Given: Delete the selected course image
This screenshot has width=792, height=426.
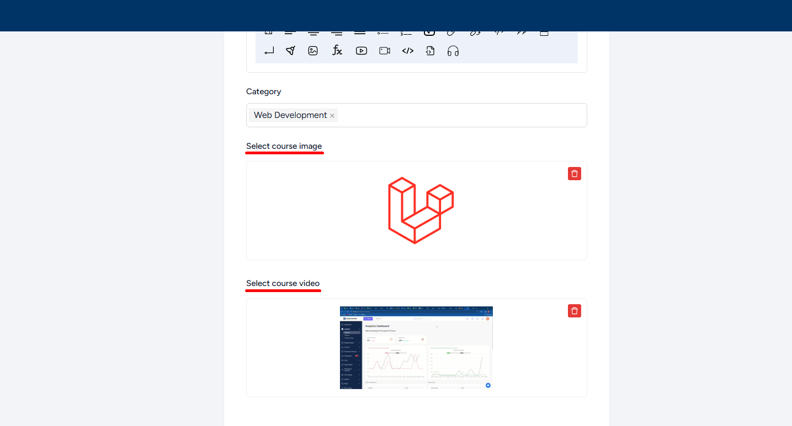Looking at the screenshot, I should 575,174.
